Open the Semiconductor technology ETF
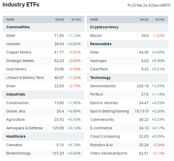174x161 pixels. (x=103, y=86)
